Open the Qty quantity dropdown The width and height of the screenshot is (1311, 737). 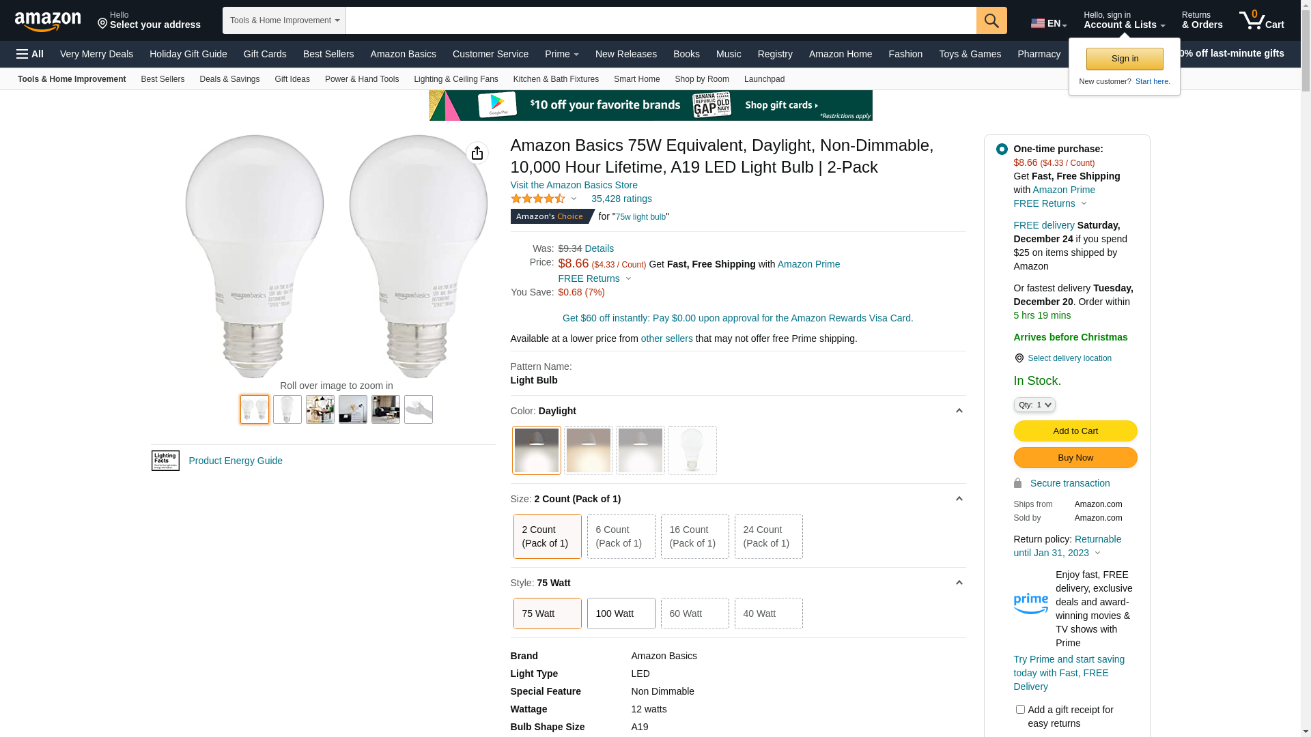pyautogui.click(x=1034, y=405)
